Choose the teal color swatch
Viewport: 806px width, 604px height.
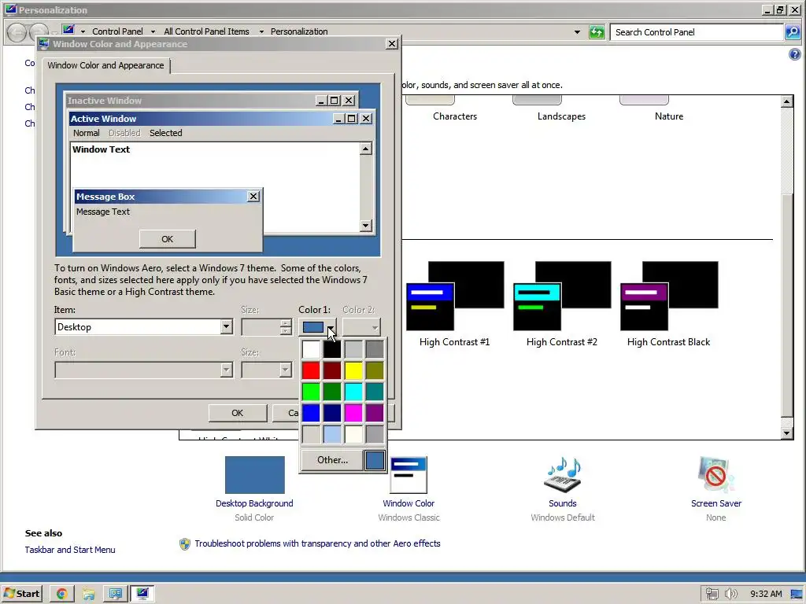click(x=375, y=392)
